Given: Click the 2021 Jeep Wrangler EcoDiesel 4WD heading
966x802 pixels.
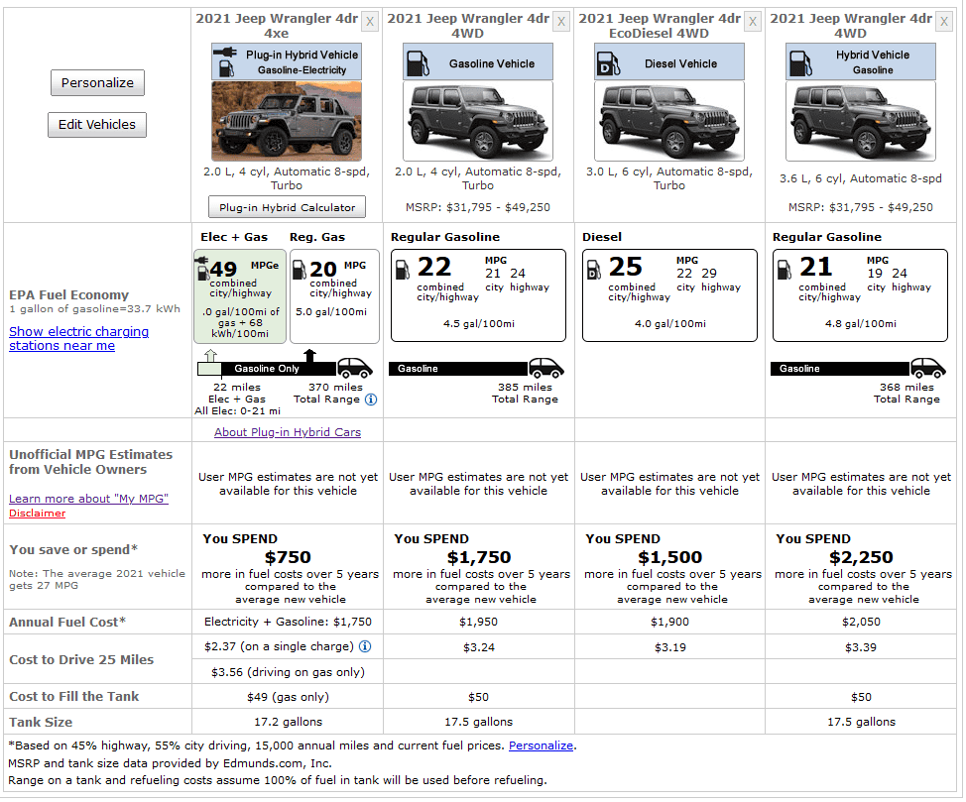Looking at the screenshot, I should pyautogui.click(x=660, y=26).
